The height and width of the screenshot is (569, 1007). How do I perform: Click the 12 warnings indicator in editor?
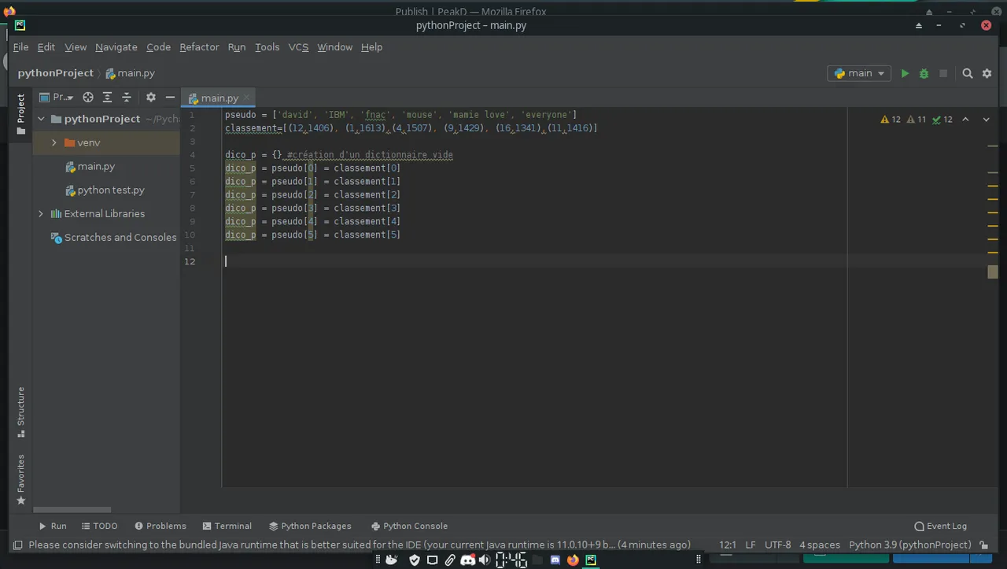(x=891, y=120)
